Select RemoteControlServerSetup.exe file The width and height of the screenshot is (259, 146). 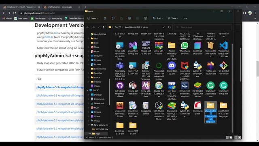click(185, 90)
